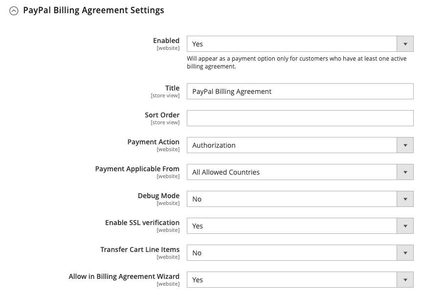Click the Title field with PayPal Billing Agreement

point(300,91)
